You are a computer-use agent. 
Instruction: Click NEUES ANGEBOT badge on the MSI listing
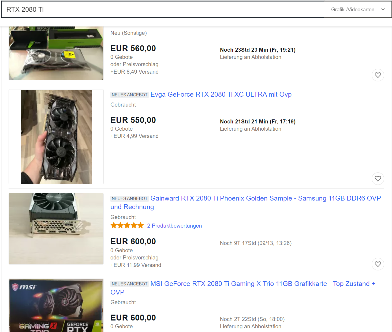pos(129,284)
